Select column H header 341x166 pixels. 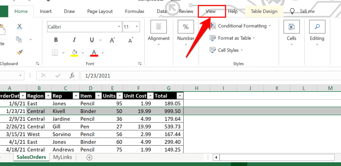pos(197,88)
